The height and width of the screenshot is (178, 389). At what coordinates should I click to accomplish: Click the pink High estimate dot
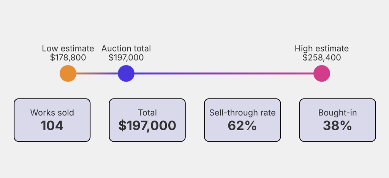pos(322,73)
